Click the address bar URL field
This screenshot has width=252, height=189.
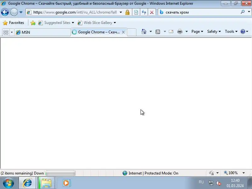pos(75,12)
